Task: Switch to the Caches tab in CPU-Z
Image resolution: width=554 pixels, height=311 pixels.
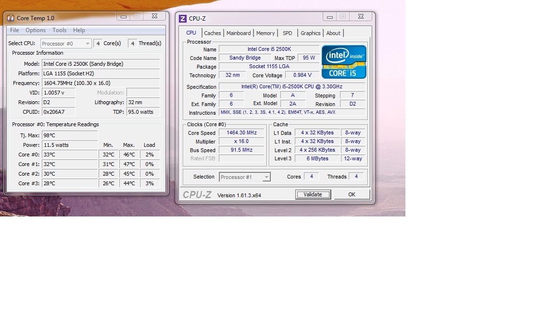Action: [213, 33]
